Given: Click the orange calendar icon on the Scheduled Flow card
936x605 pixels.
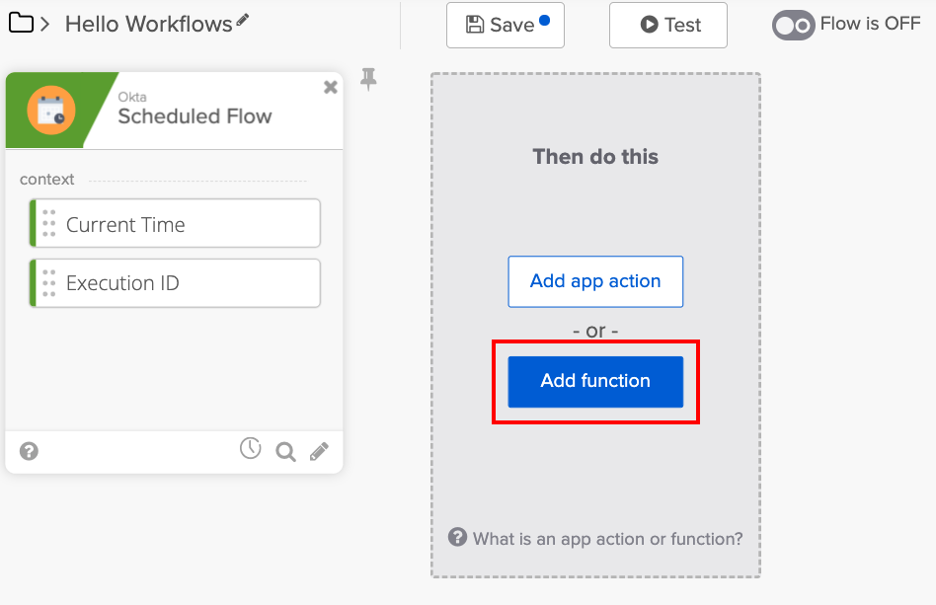Looking at the screenshot, I should (50, 110).
